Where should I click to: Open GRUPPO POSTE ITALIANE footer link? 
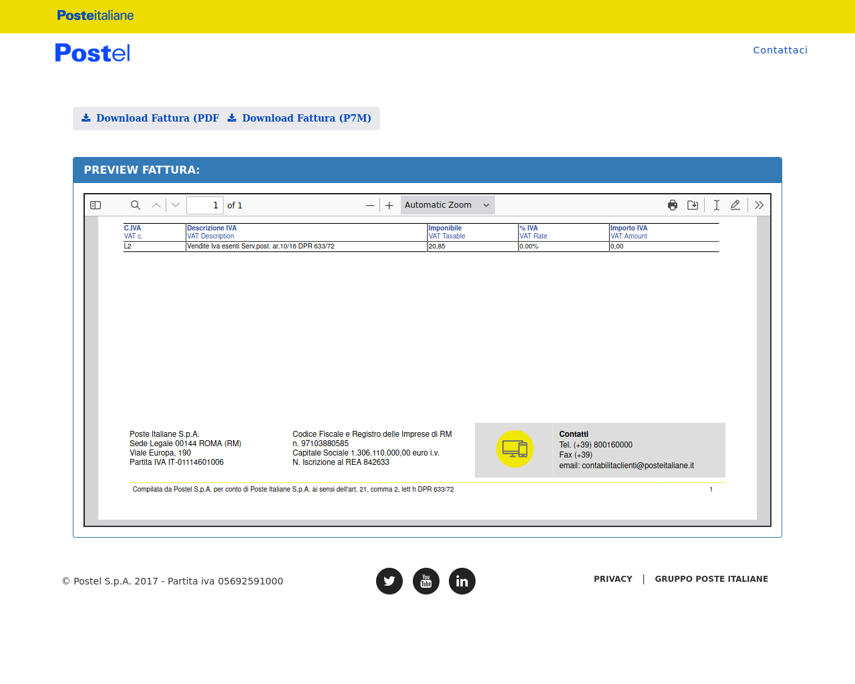pos(711,579)
